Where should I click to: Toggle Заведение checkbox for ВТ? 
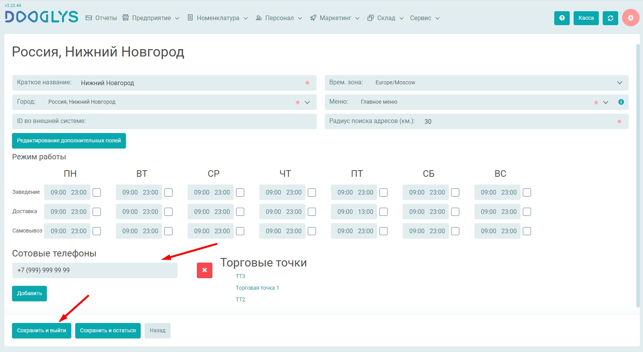coord(169,192)
